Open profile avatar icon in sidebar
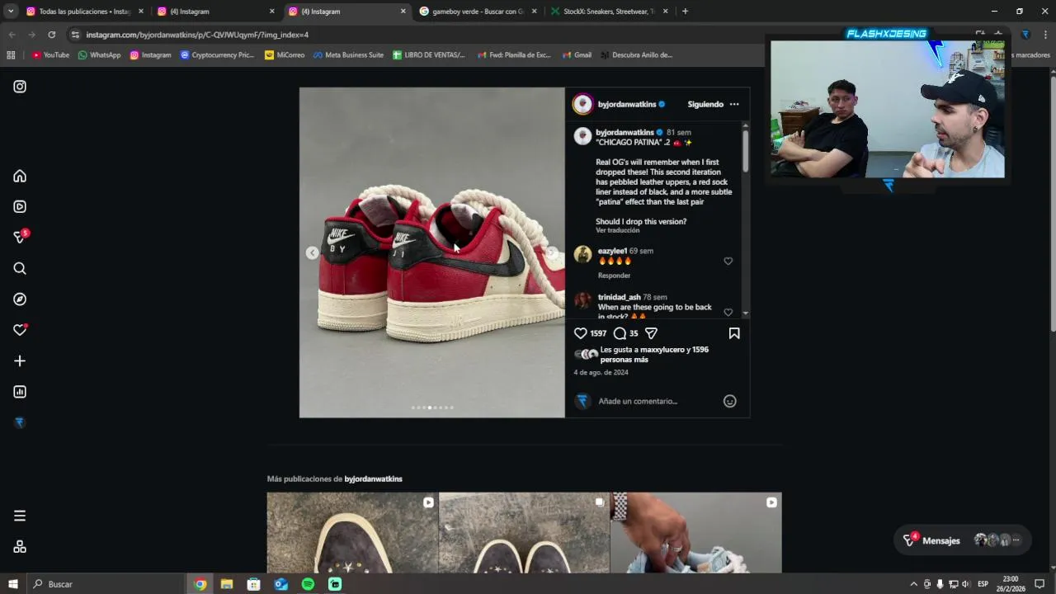1056x594 pixels. 20,422
